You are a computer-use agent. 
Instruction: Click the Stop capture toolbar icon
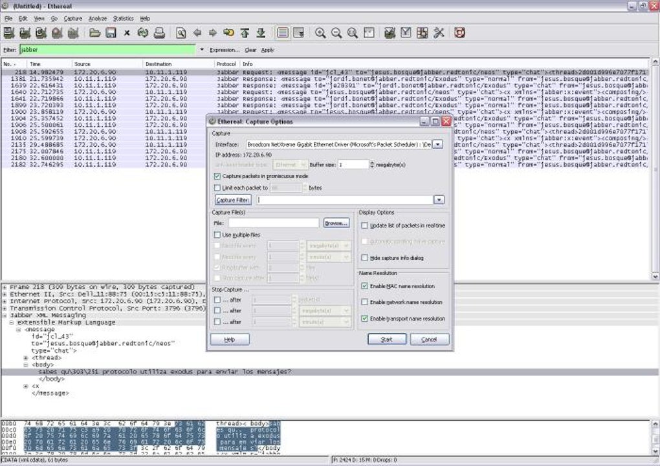[x=57, y=33]
